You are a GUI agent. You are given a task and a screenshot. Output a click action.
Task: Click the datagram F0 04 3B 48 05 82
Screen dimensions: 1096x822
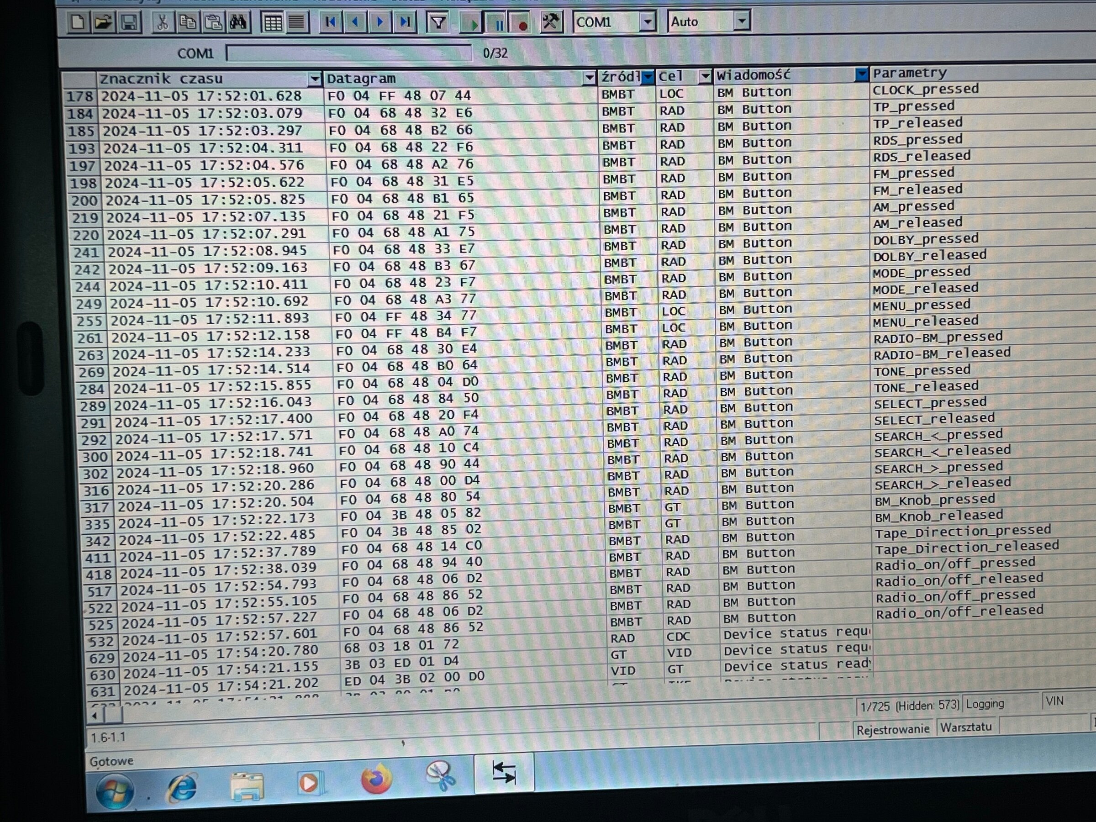(411, 514)
